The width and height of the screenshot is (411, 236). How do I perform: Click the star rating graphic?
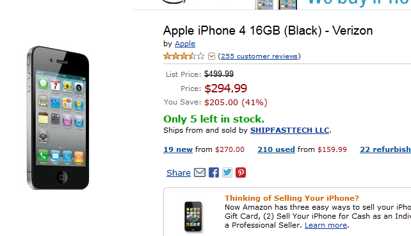click(x=184, y=56)
